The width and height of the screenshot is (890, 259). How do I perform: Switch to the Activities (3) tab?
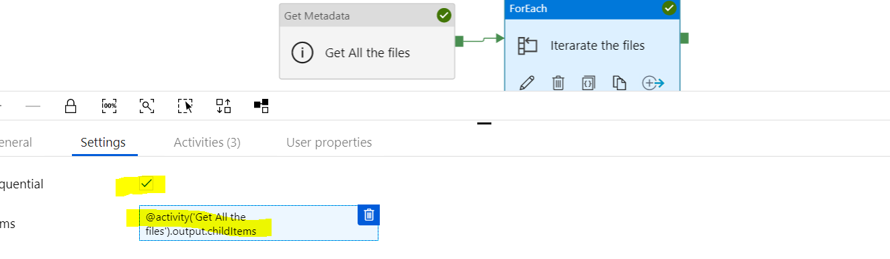[207, 142]
